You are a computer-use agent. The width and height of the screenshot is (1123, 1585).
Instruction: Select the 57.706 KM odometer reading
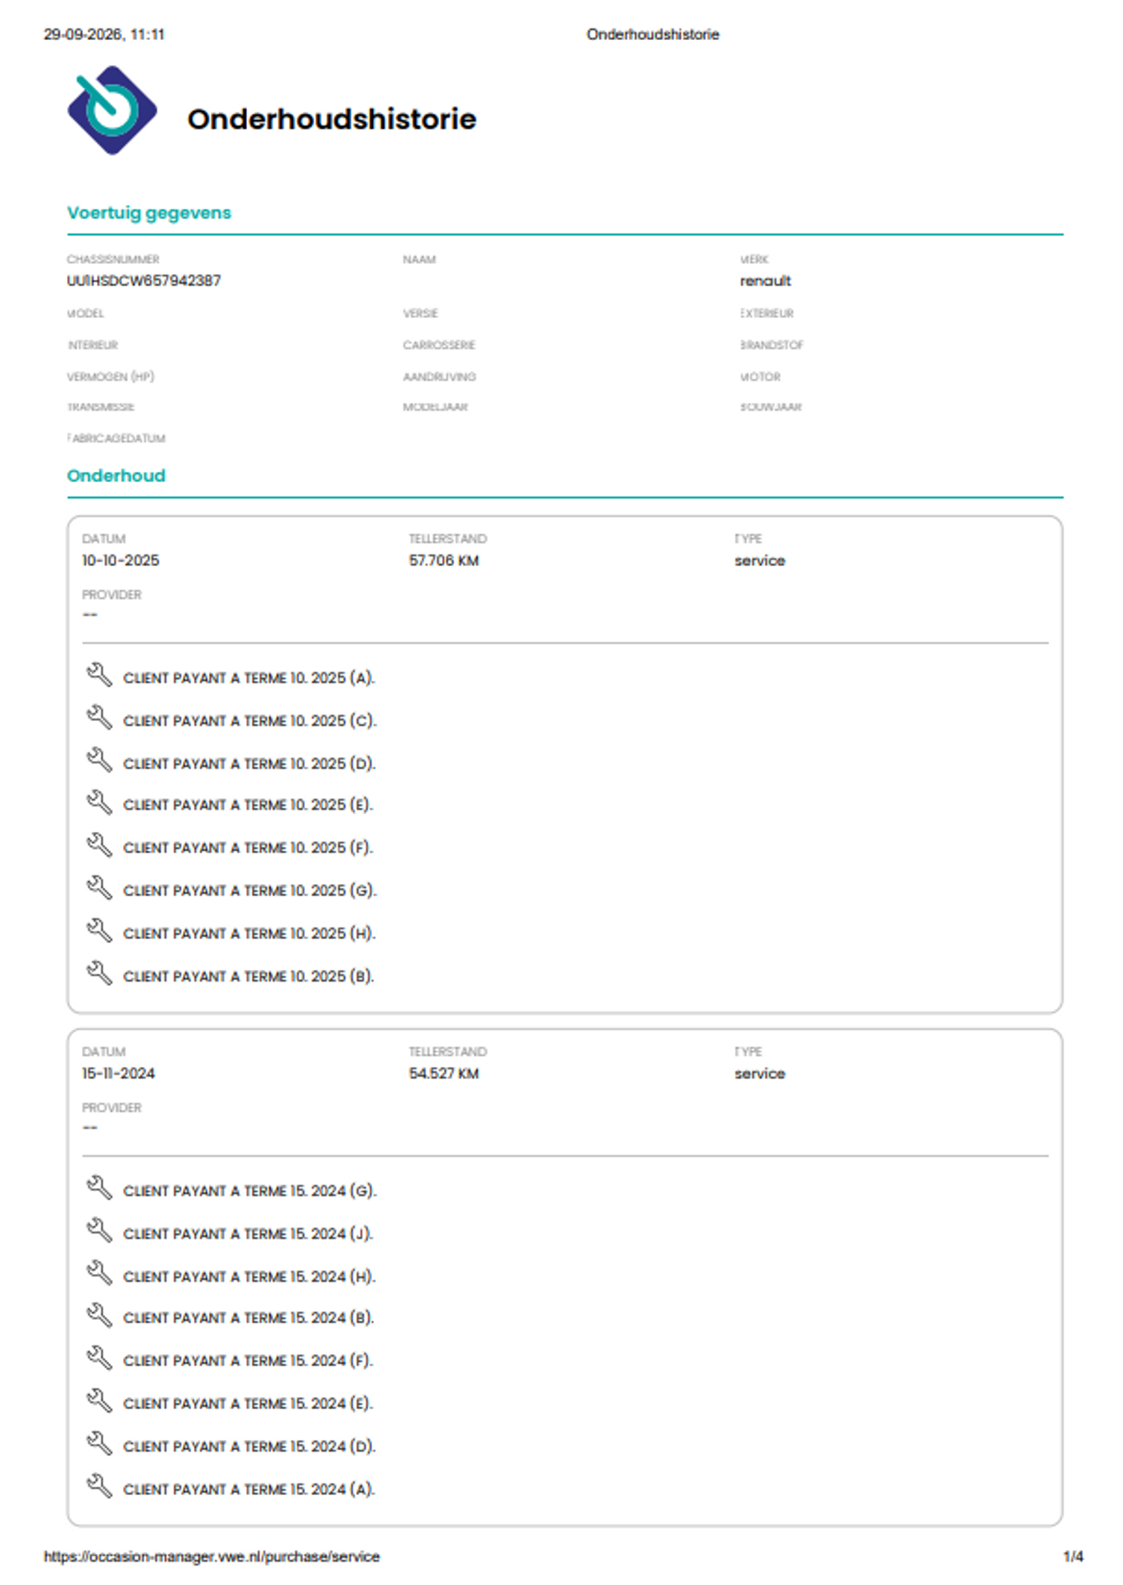coord(444,561)
